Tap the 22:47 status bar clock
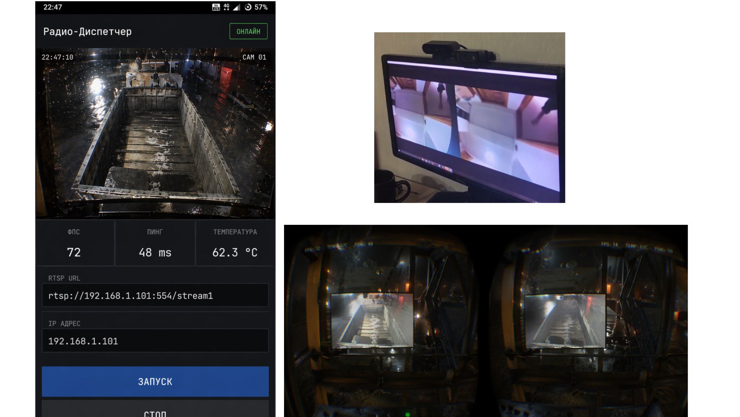Viewport: 740px width, 417px height. [52, 7]
